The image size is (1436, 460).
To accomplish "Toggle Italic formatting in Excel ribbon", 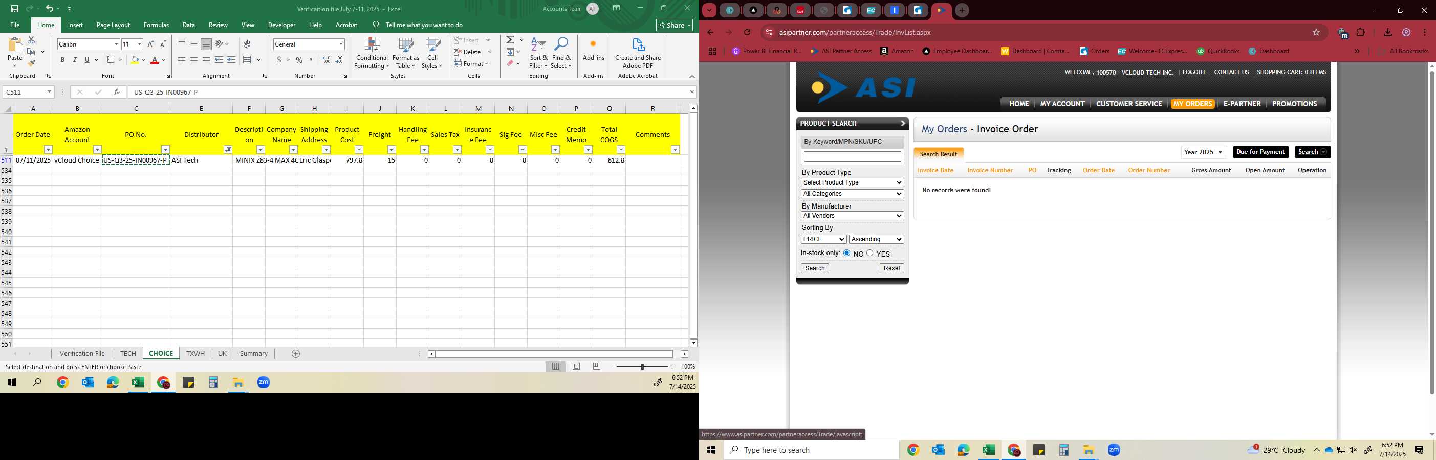I will pyautogui.click(x=75, y=60).
